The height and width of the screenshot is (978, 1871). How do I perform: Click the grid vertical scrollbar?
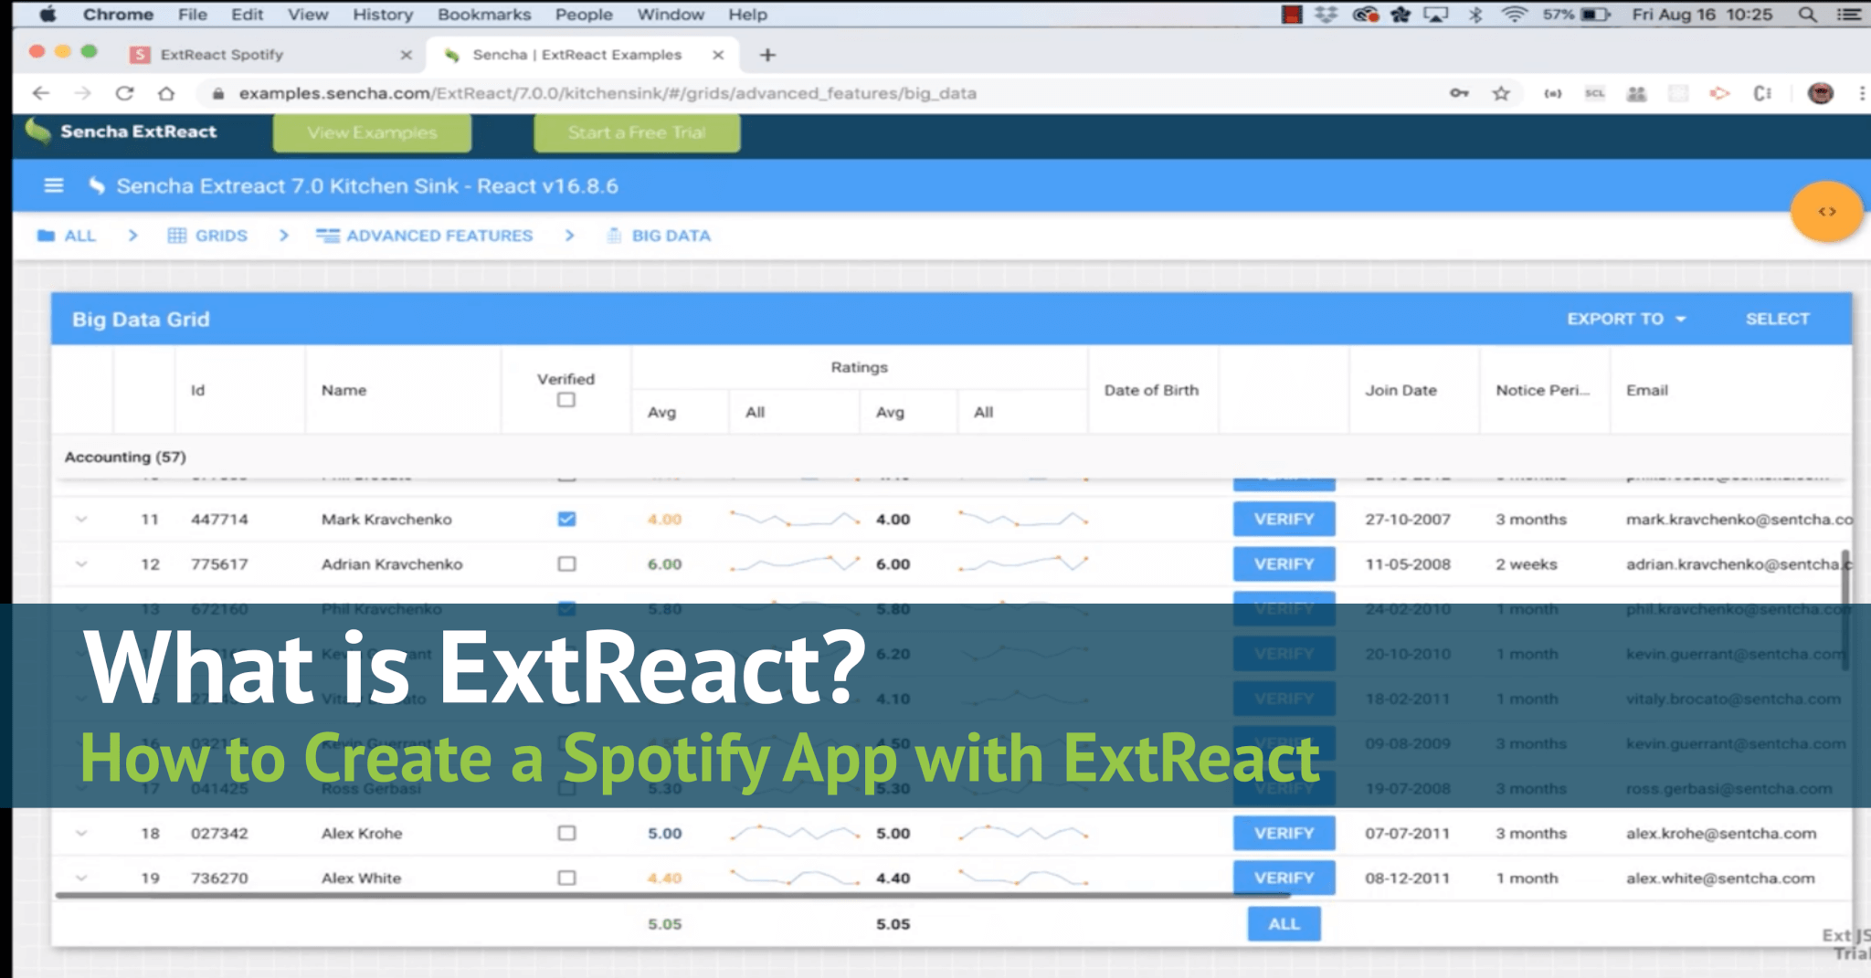tap(1845, 609)
